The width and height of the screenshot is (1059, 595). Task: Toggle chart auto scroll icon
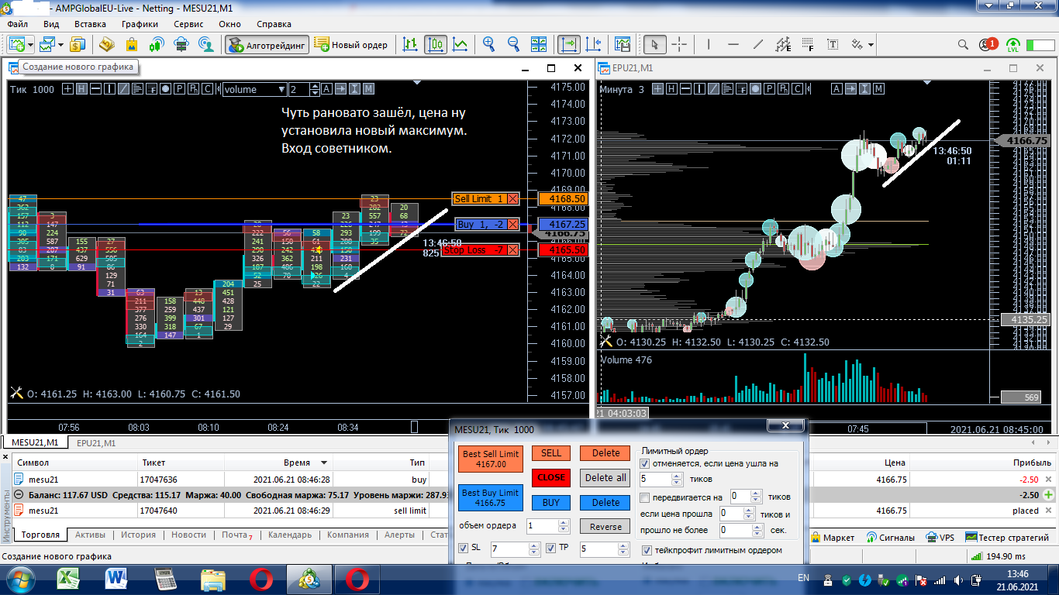tap(569, 44)
